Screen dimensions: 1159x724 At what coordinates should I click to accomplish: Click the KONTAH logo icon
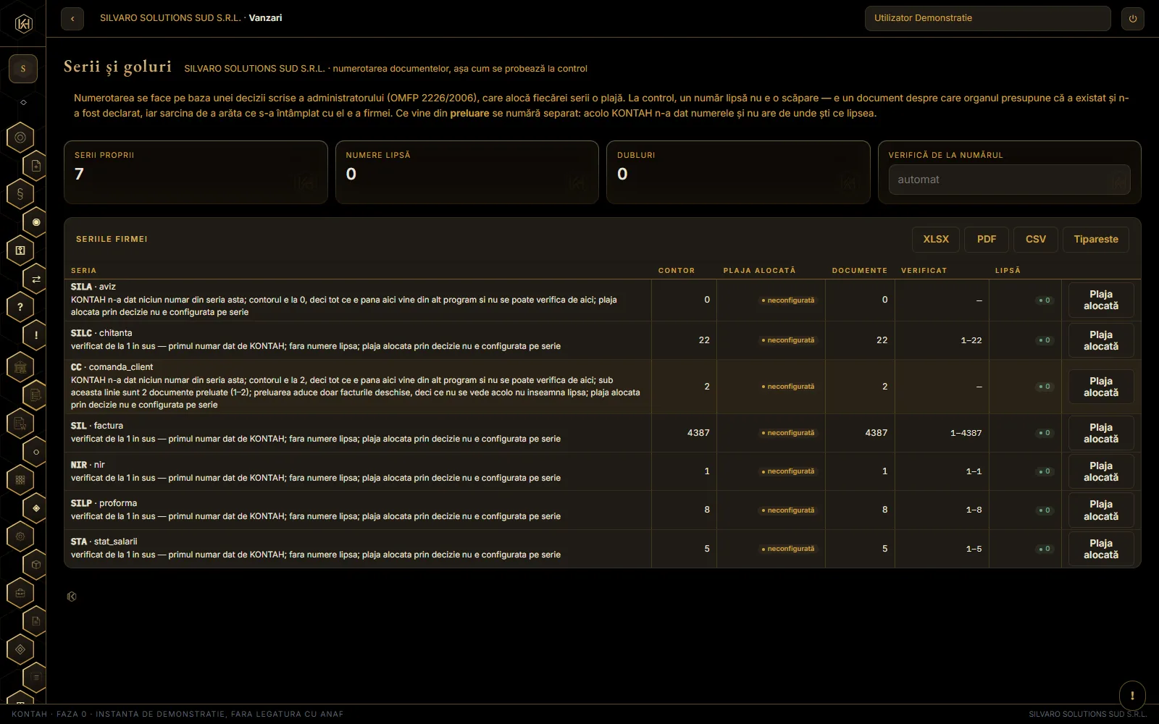tap(23, 24)
